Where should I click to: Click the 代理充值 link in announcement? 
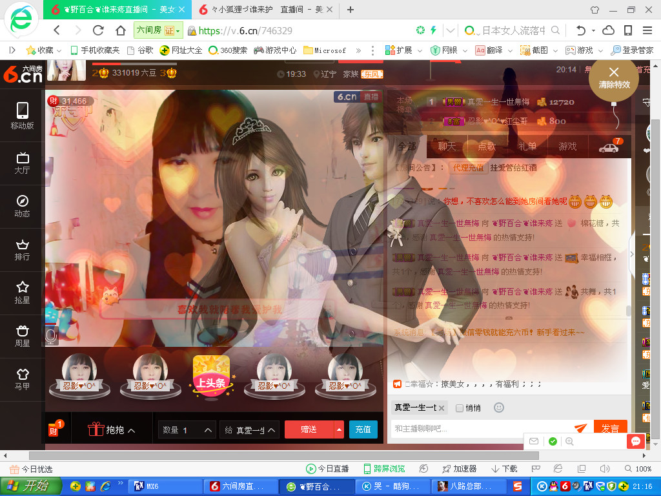469,167
